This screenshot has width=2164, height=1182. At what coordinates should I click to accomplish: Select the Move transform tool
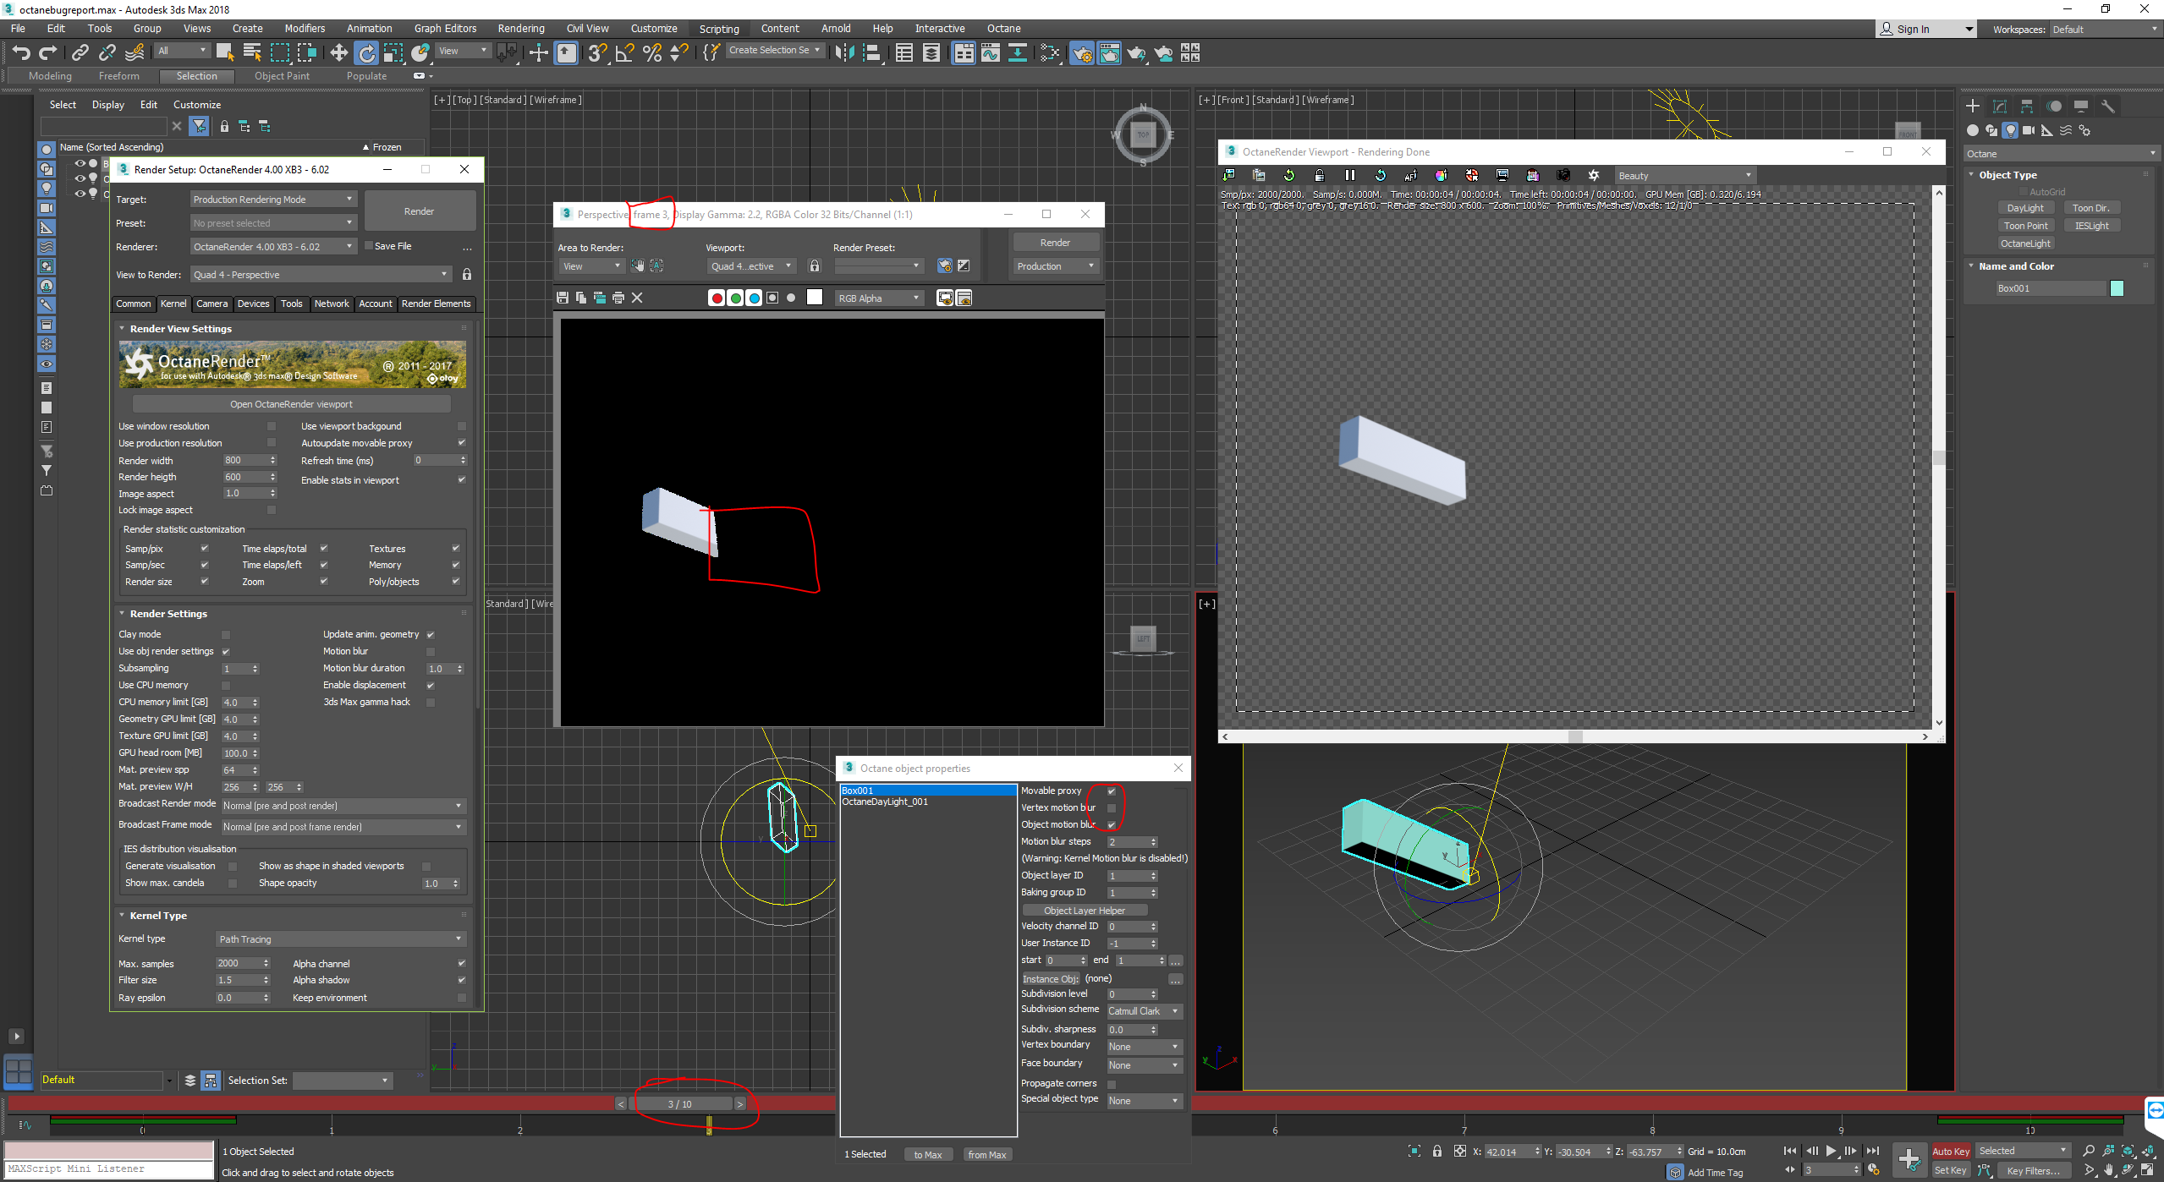click(338, 53)
